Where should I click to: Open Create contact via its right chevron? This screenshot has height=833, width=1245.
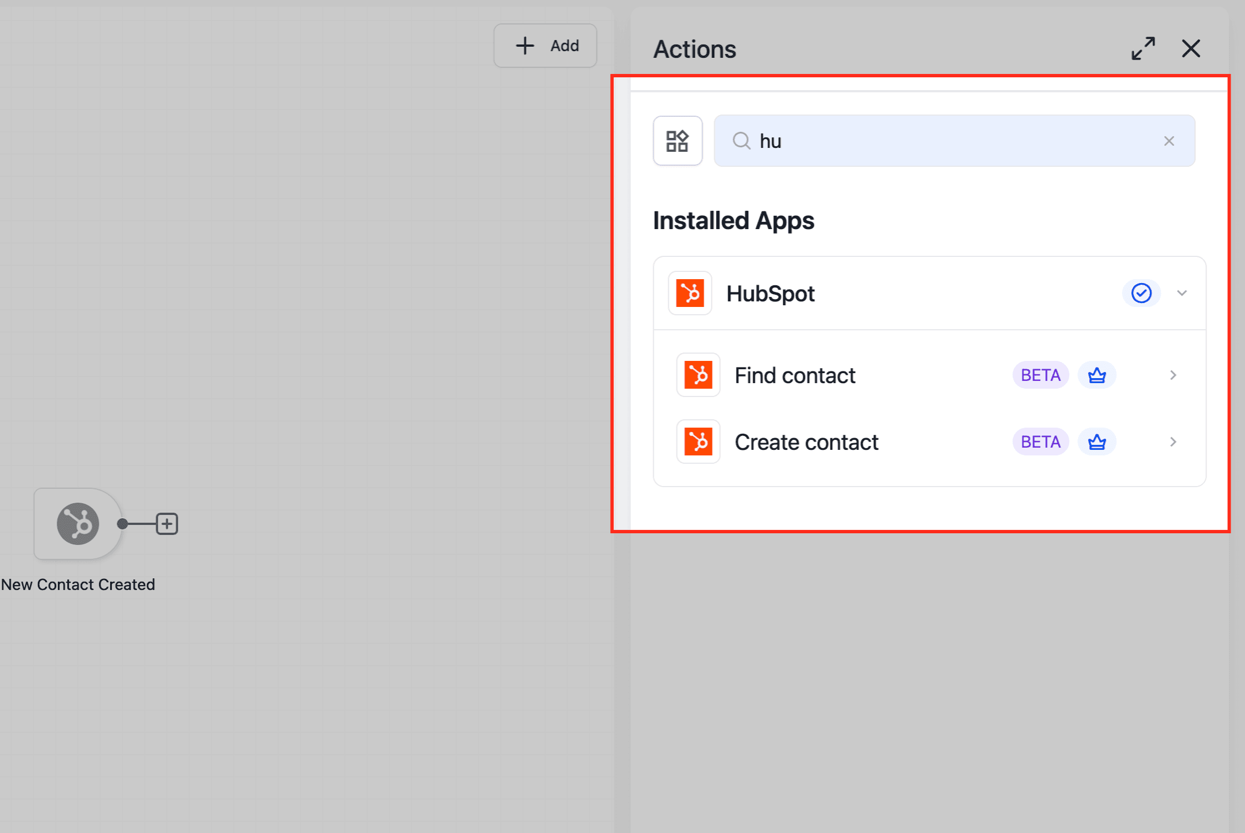[x=1173, y=442]
